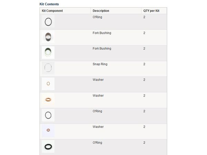Select the green-edged Fork Bushing thumbnail

click(x=48, y=53)
